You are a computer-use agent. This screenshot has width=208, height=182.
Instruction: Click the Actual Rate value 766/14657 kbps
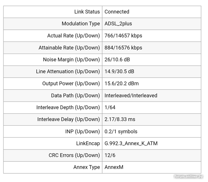tap(123, 36)
